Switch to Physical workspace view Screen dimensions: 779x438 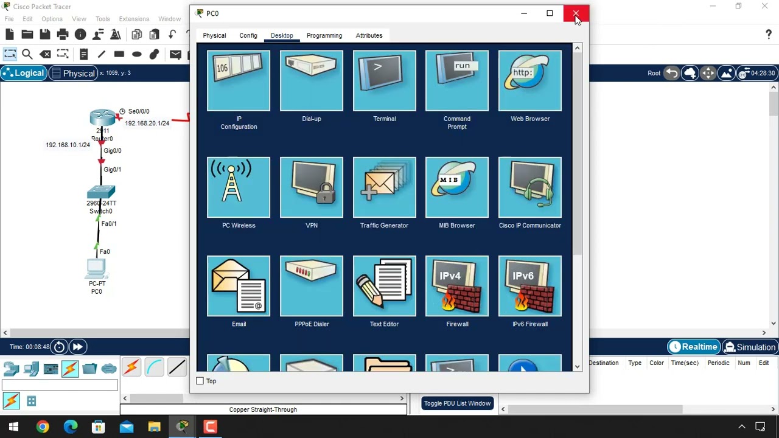73,73
